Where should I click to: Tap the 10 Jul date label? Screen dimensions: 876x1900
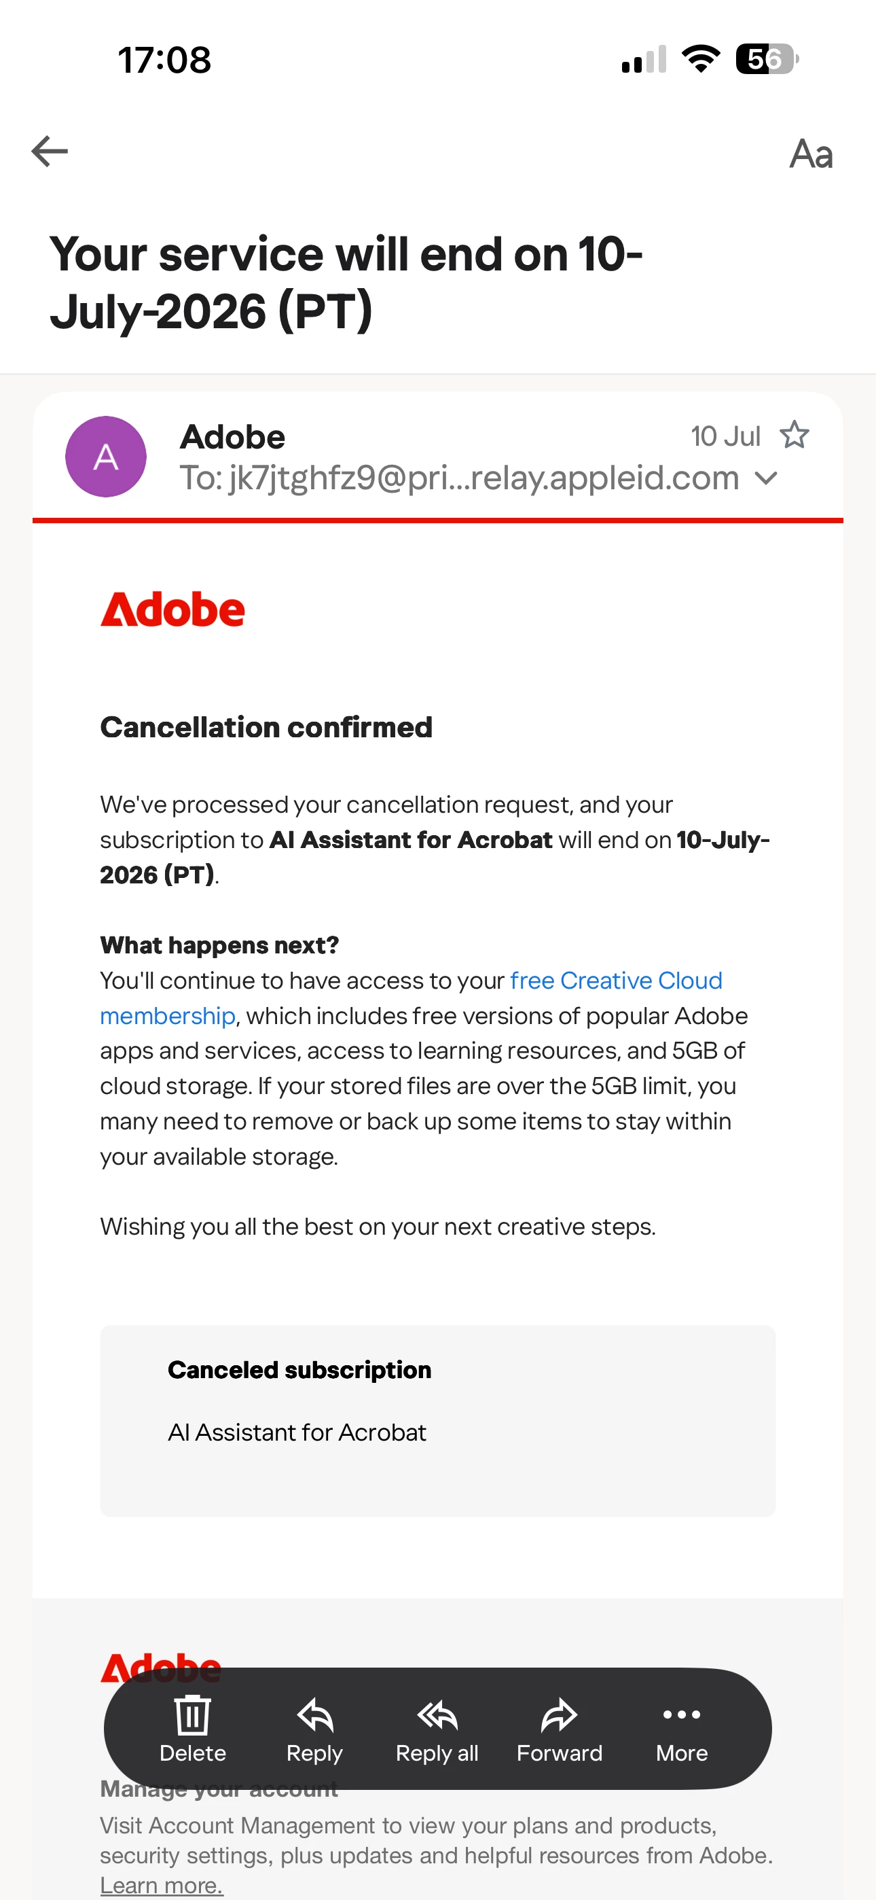tap(725, 436)
